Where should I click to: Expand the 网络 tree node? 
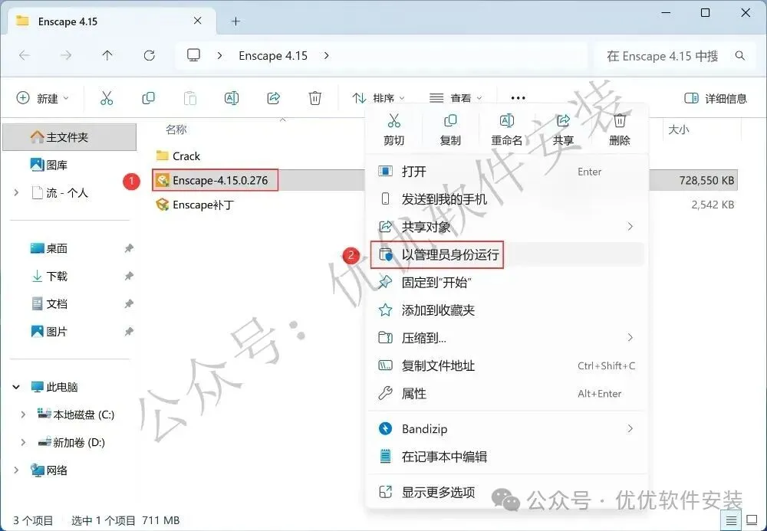tap(17, 470)
